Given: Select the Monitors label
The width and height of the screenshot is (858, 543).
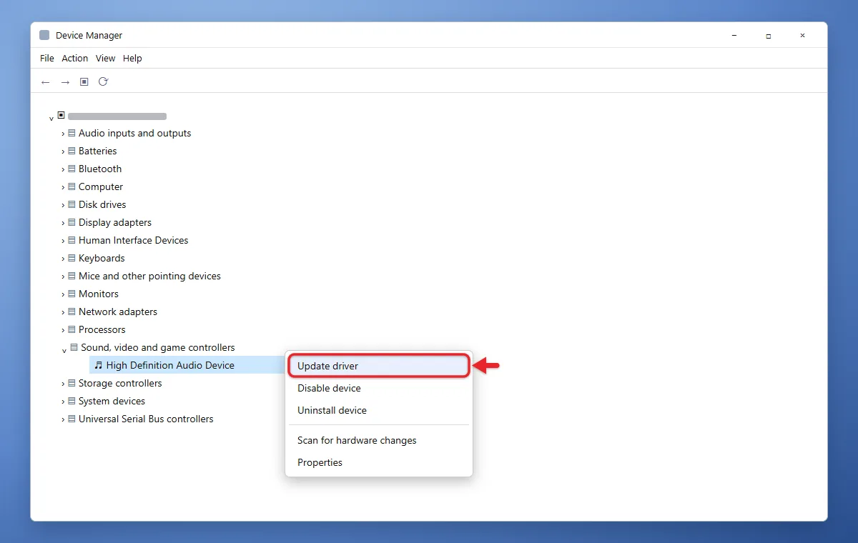Looking at the screenshot, I should pyautogui.click(x=99, y=294).
